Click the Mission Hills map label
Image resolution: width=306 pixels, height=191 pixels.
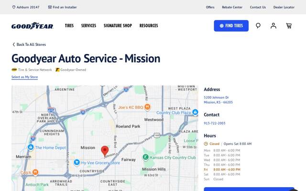pos(154,169)
